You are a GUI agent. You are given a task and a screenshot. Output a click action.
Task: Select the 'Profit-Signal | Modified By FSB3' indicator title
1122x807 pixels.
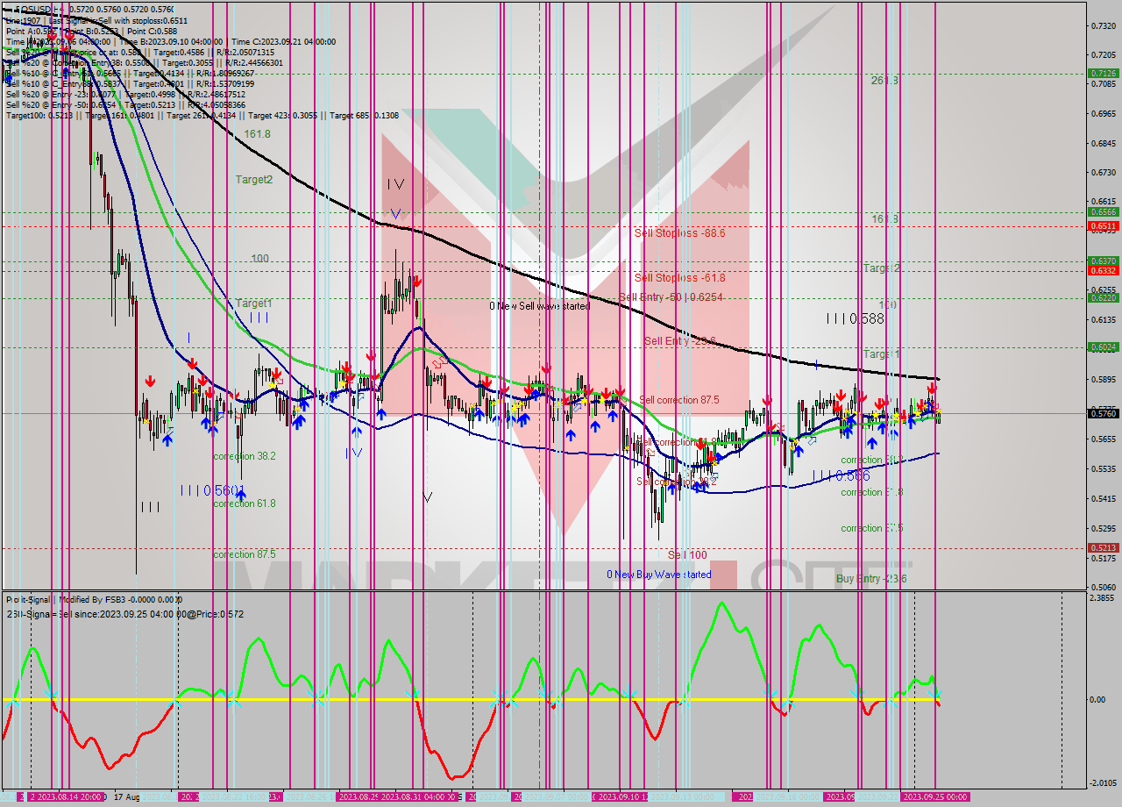pyautogui.click(x=95, y=599)
